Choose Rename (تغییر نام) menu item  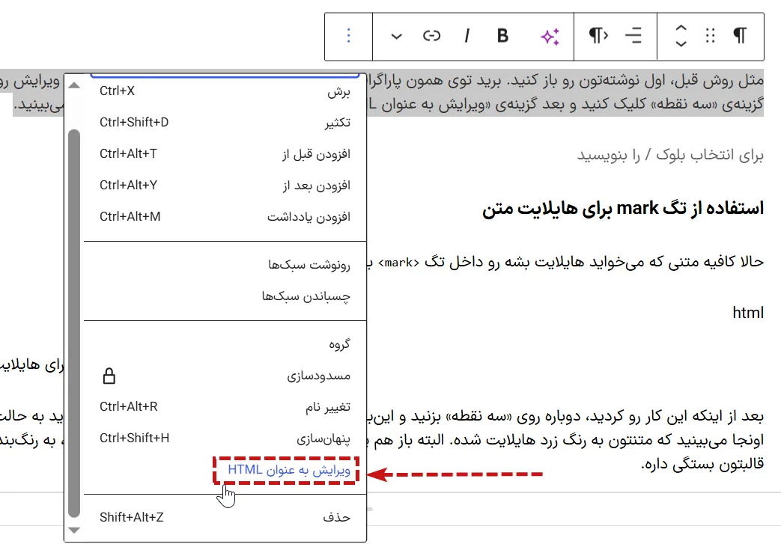click(225, 406)
